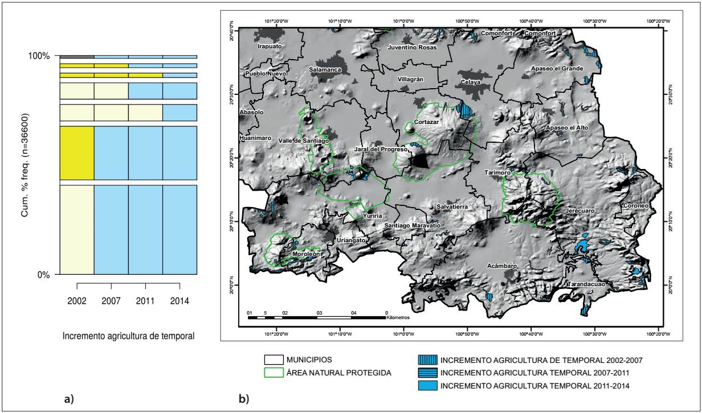Click the Salamanca label on the map
Viewport: 702px width, 413px height.
point(325,69)
